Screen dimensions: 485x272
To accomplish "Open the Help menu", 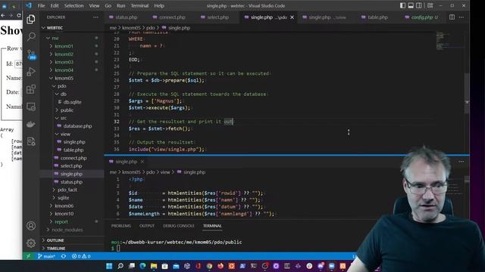I will [x=159, y=5].
